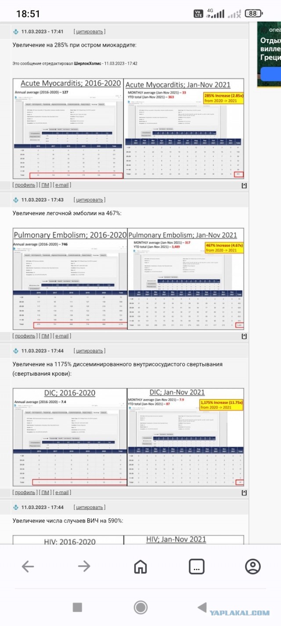Screen dimensions: 281x626
Task: Open the Acute Myocarditis Jan-Nov 2021 image
Action: [184, 128]
